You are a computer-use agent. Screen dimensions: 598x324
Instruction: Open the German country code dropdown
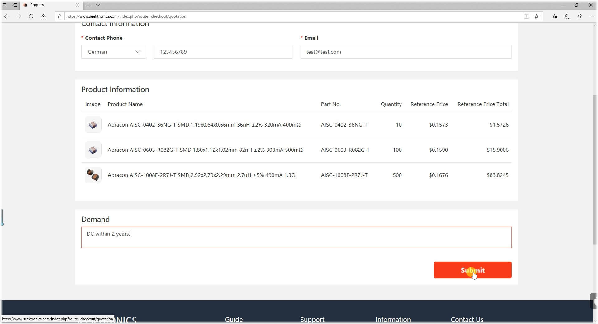pyautogui.click(x=114, y=52)
